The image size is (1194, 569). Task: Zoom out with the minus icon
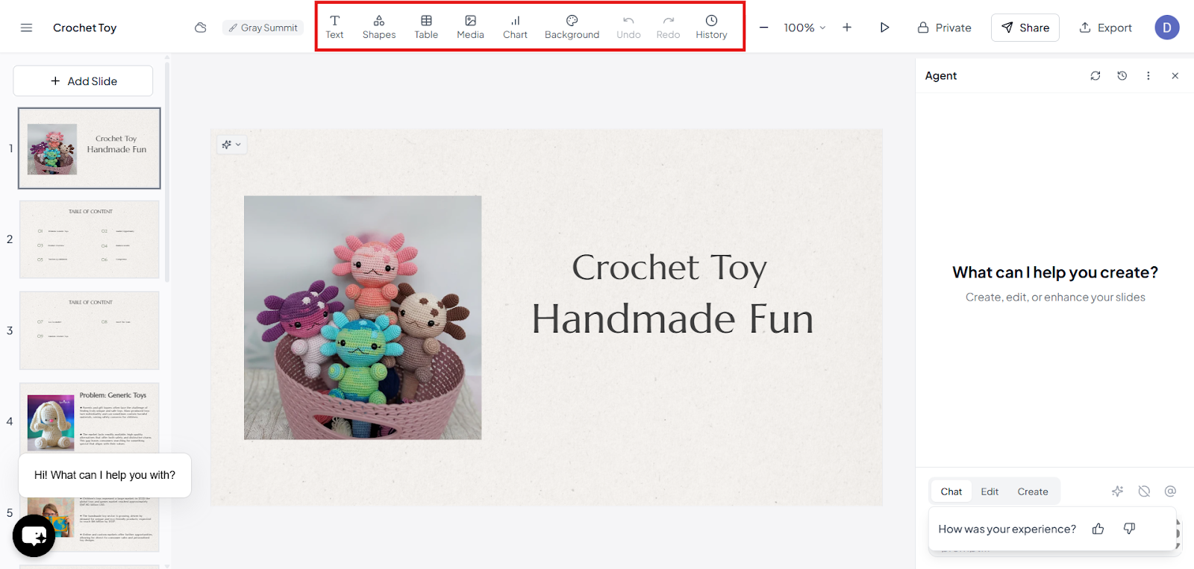(763, 28)
